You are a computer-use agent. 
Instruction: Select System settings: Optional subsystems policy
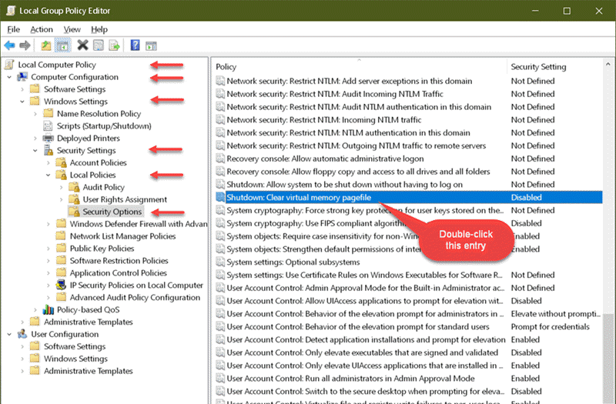click(x=293, y=262)
